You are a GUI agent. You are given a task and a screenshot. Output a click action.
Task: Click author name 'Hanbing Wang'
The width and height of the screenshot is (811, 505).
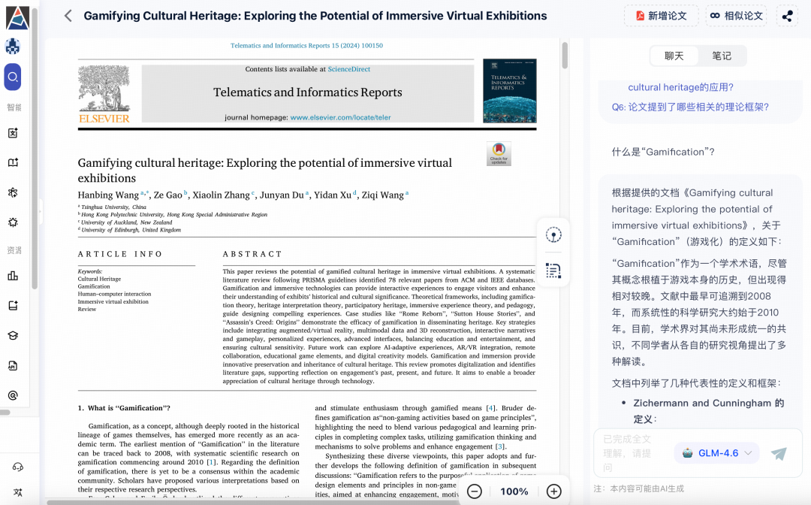pos(108,195)
